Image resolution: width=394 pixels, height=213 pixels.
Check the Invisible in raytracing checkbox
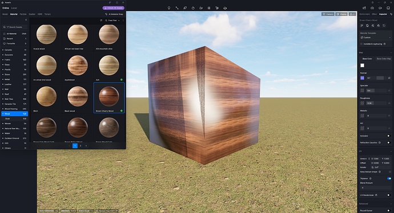[361, 44]
